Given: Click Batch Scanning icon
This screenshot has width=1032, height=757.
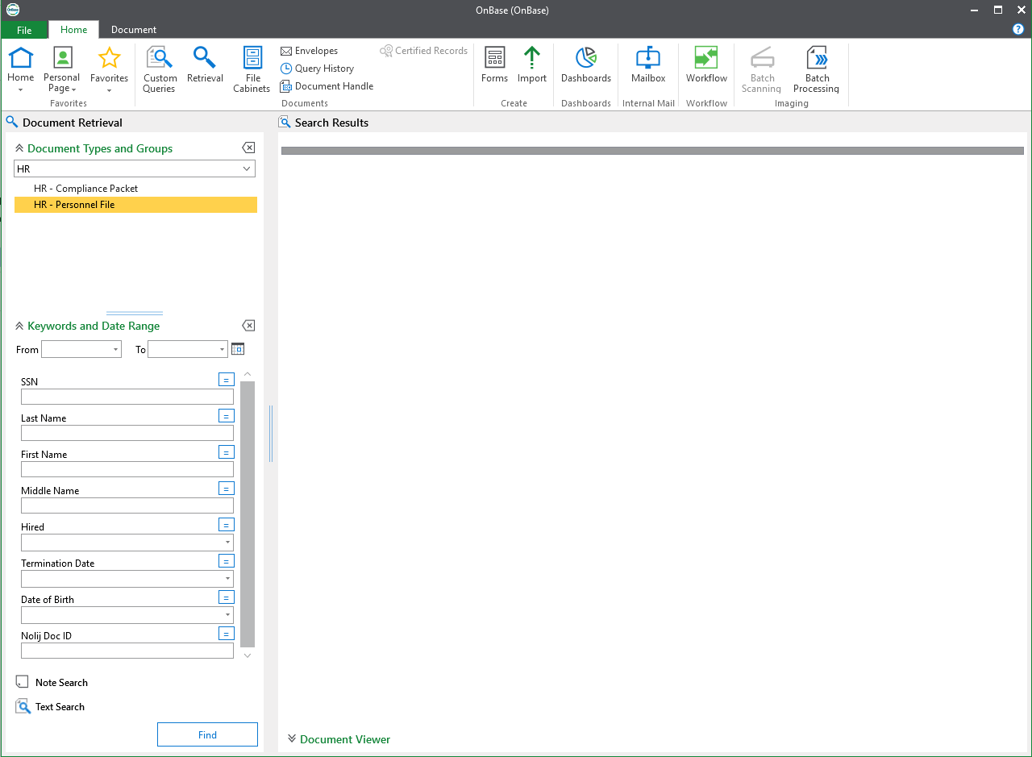Looking at the screenshot, I should click(762, 57).
